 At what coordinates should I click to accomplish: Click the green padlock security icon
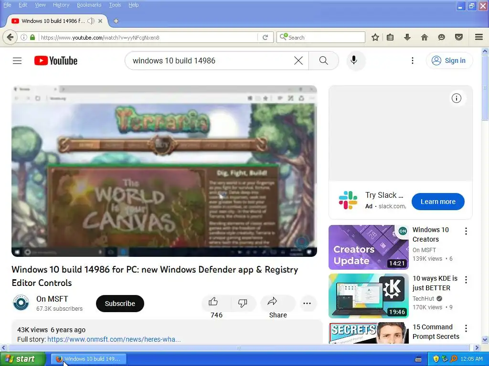coord(32,37)
